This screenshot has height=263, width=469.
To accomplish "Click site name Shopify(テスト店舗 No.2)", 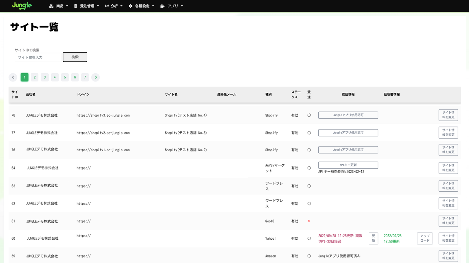I will 186,150.
